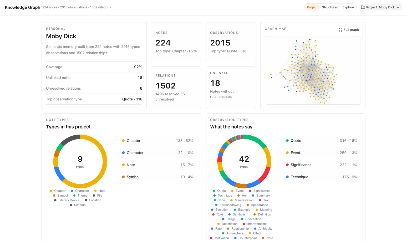Switch to the Structured tab
Viewport: 407px width, 241px height.
[330, 7]
